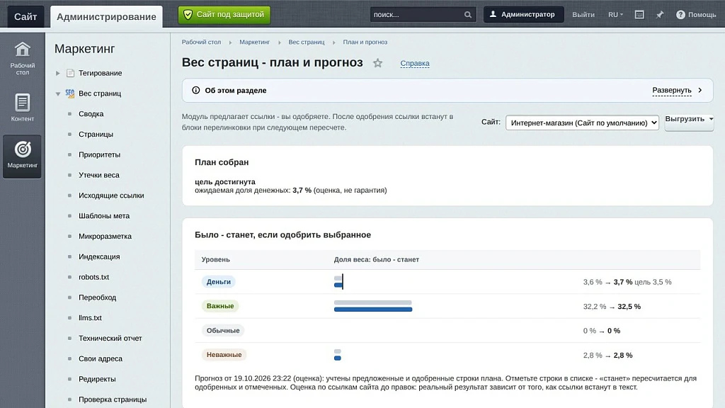Go to Рабочий стол breadcrumb
This screenshot has width=725, height=408.
(x=201, y=42)
